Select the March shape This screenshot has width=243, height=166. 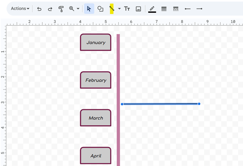click(x=96, y=118)
